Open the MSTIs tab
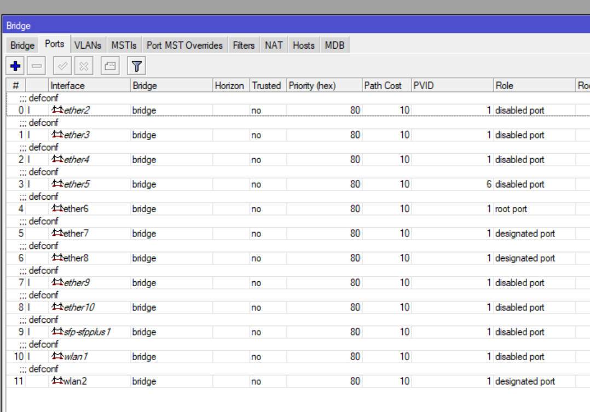This screenshot has height=412, width=590. pos(124,45)
